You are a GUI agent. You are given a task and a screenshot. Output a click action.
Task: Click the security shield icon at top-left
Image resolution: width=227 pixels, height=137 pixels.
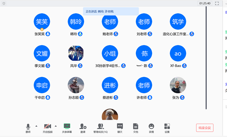[4, 3]
